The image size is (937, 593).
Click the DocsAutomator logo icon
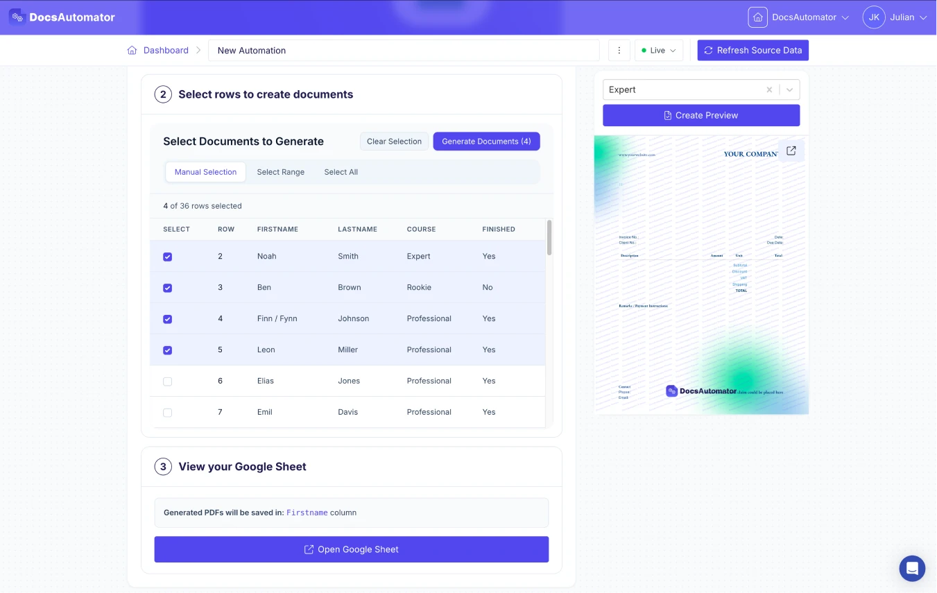tap(17, 17)
